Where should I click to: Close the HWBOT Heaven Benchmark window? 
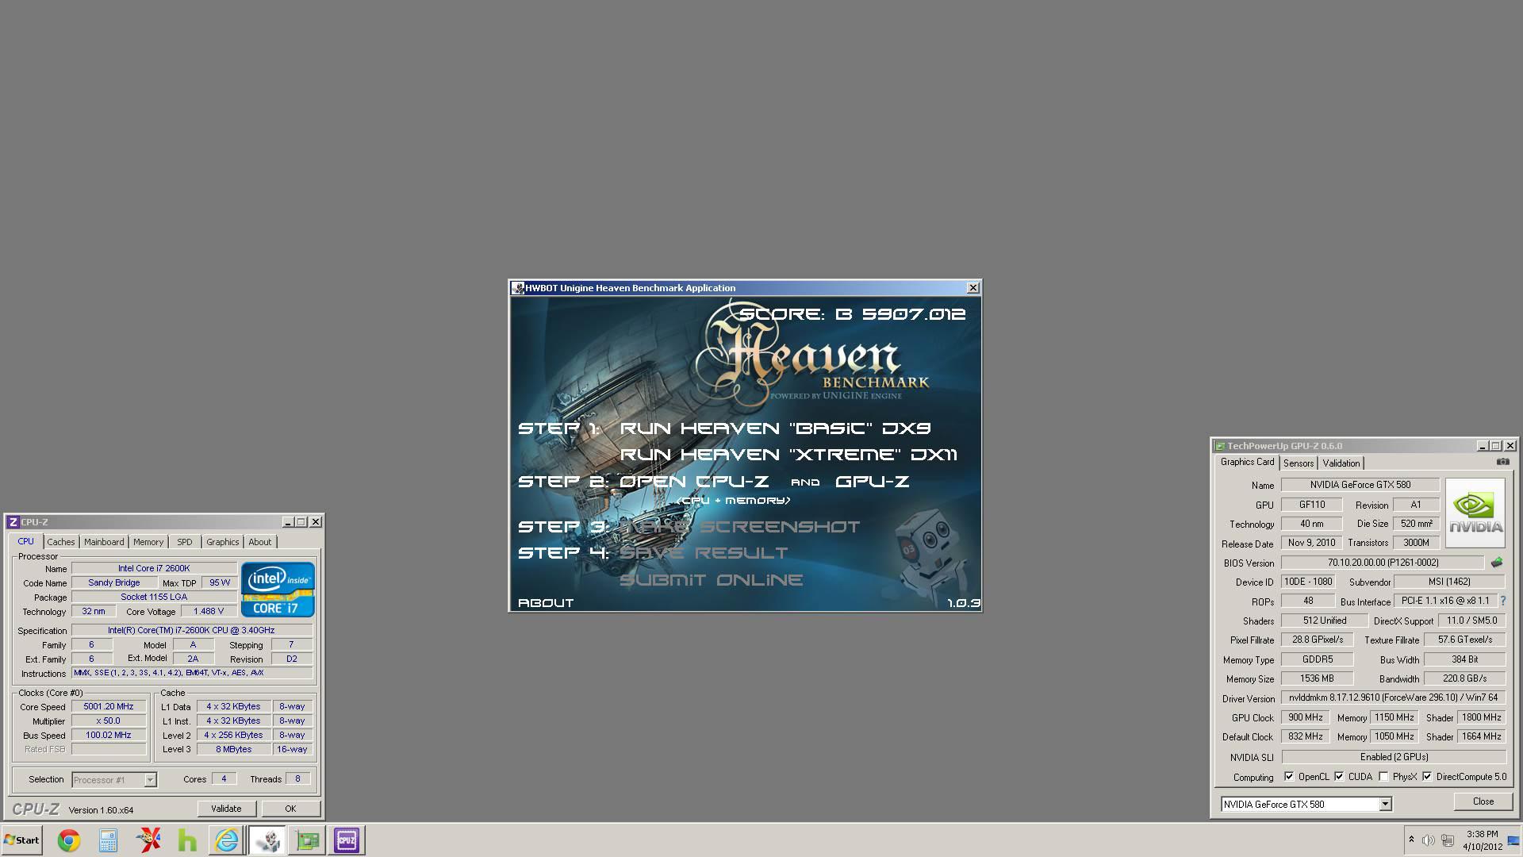tap(972, 288)
